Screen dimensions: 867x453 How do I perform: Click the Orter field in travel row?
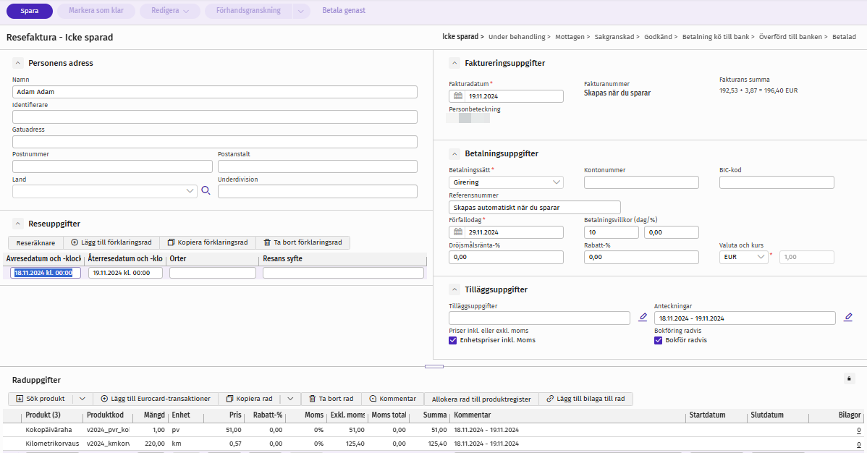pyautogui.click(x=213, y=273)
